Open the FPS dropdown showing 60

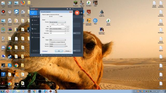[x=58, y=27]
